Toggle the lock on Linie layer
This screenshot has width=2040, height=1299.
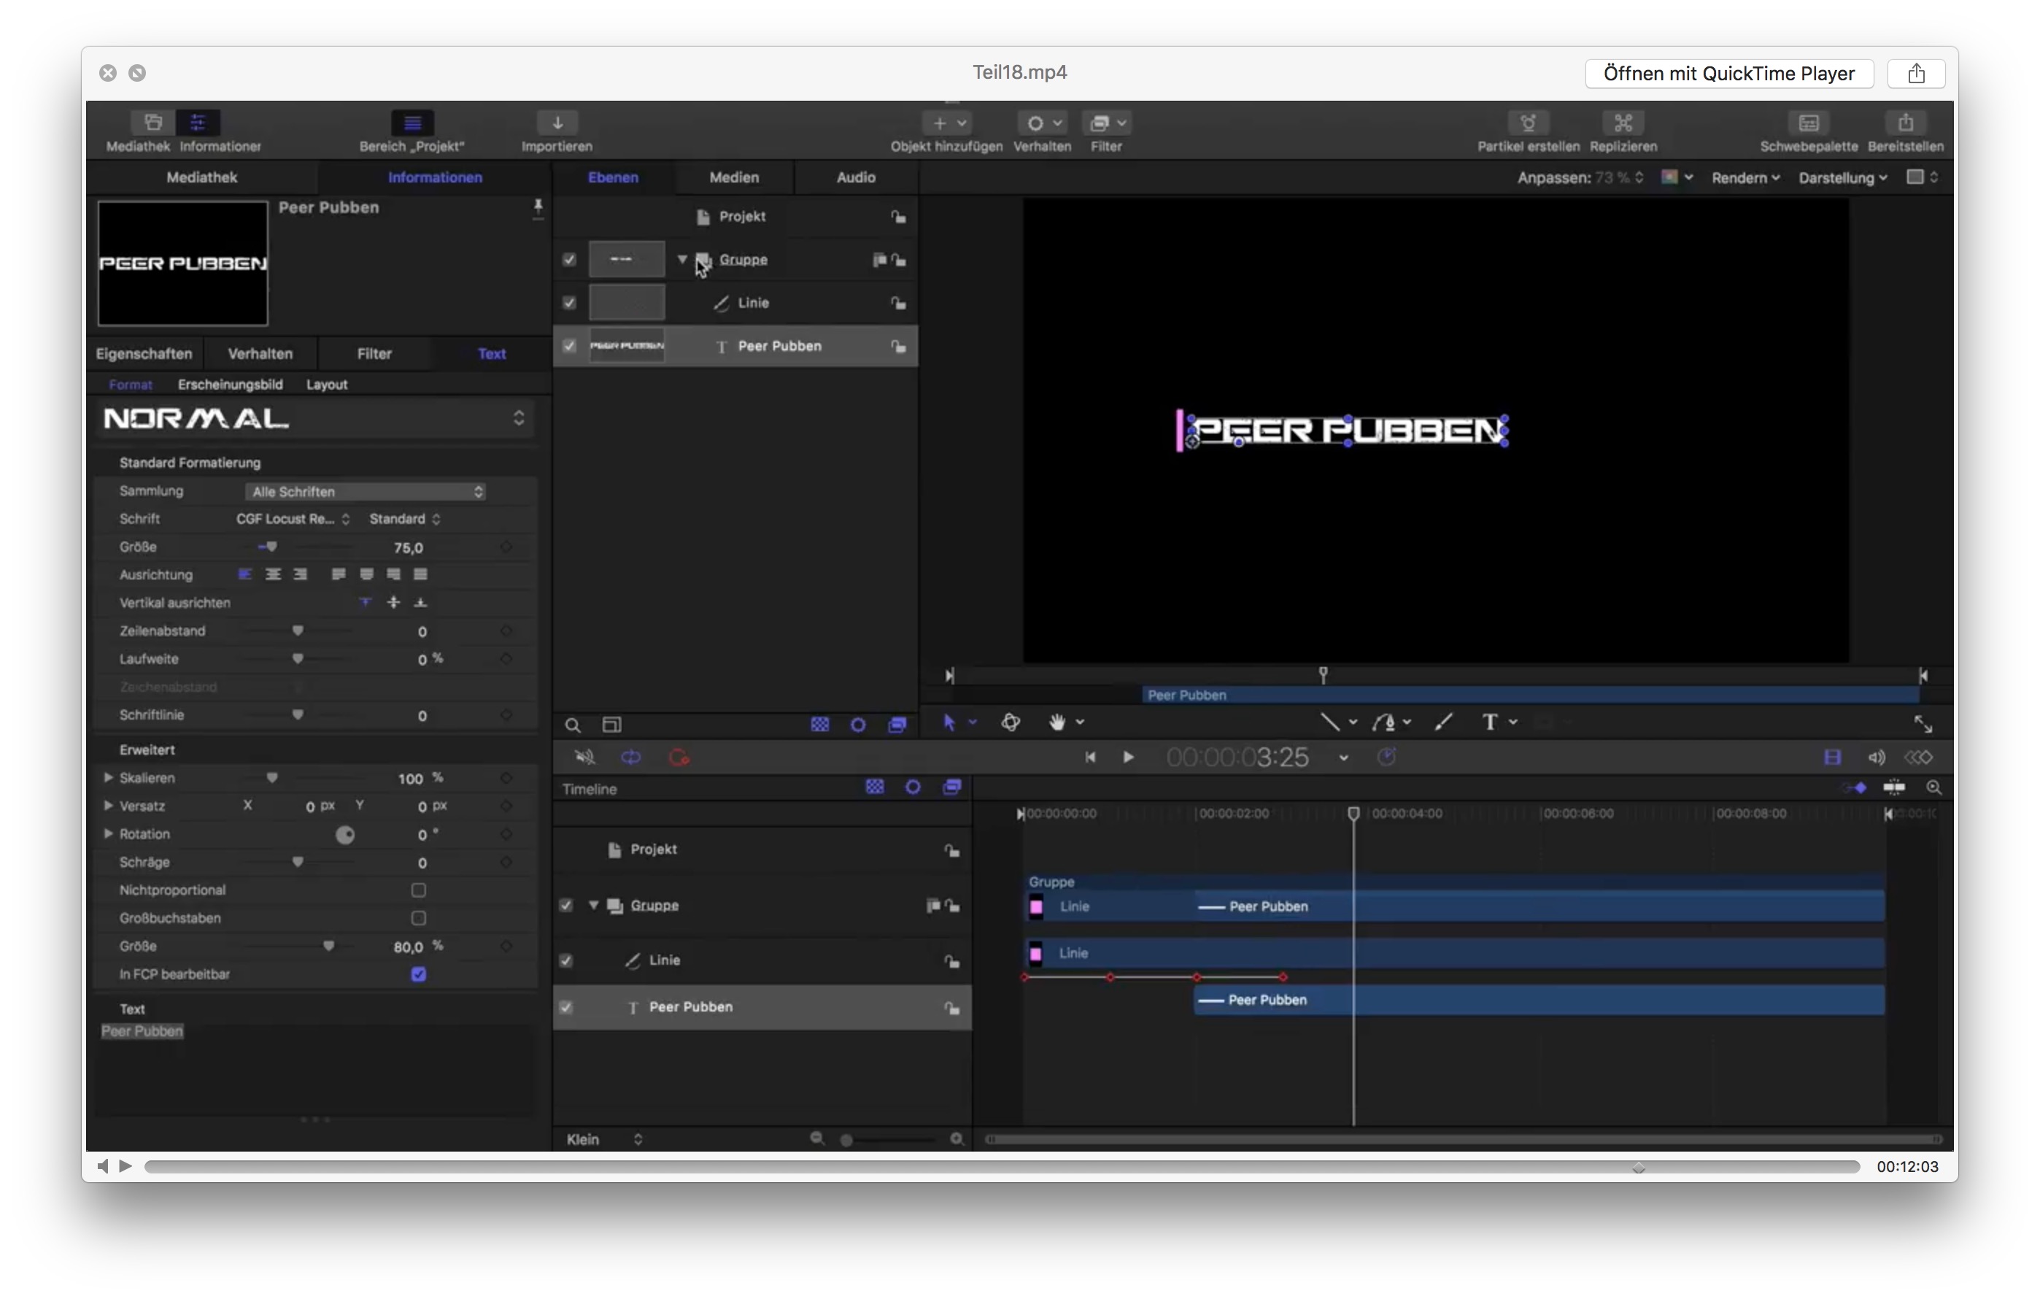coord(898,303)
